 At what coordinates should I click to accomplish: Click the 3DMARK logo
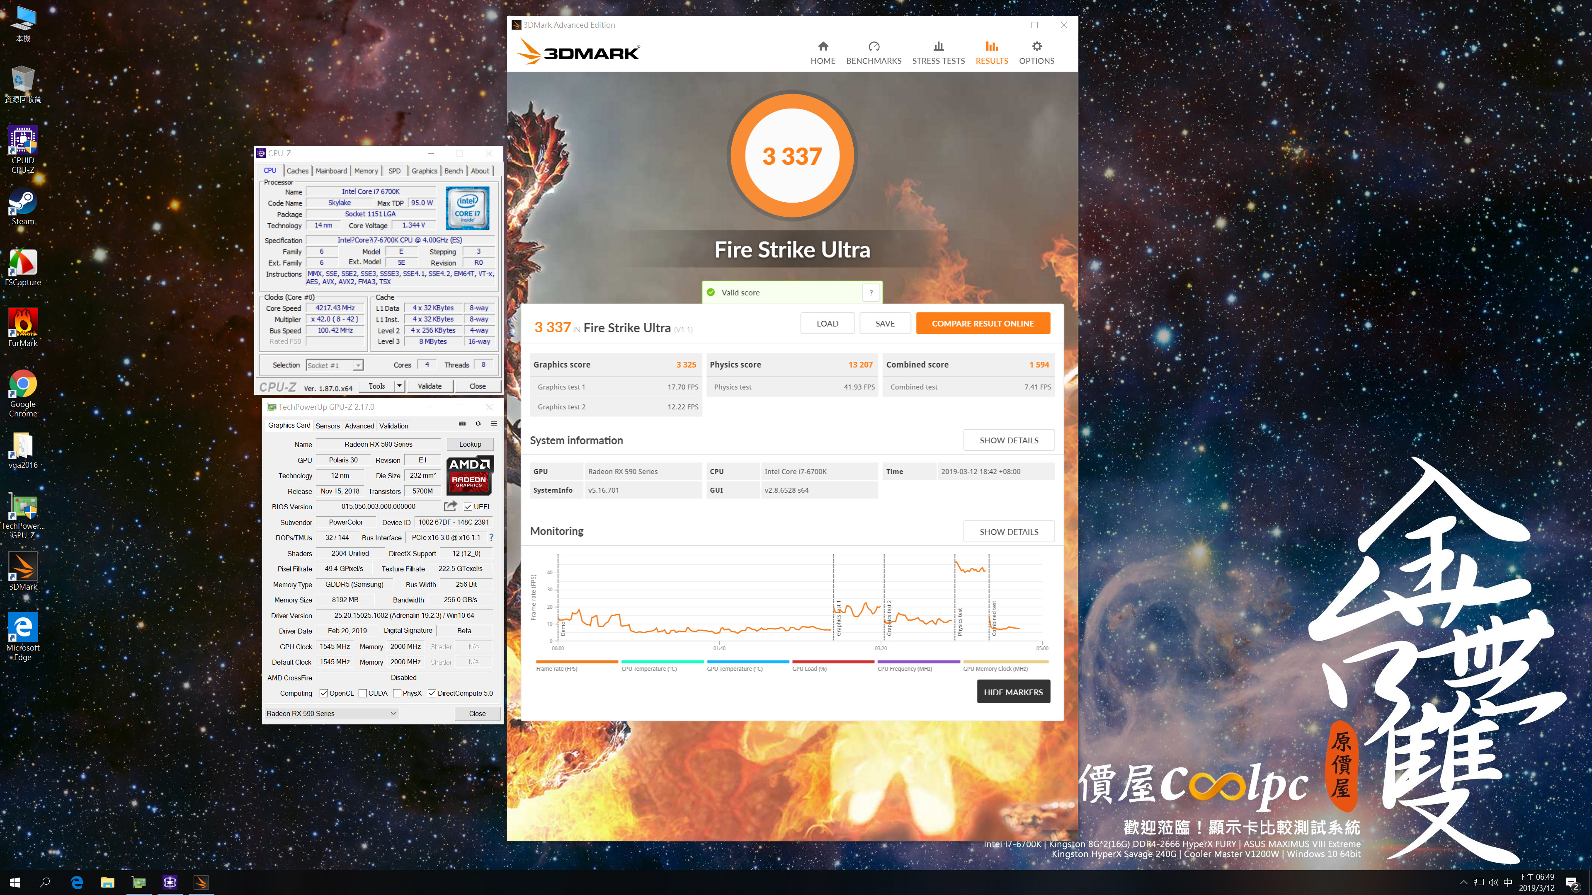[578, 52]
